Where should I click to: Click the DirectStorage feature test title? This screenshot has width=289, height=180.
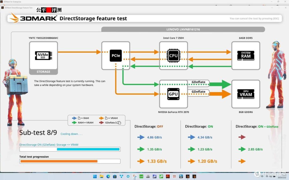pos(93,18)
